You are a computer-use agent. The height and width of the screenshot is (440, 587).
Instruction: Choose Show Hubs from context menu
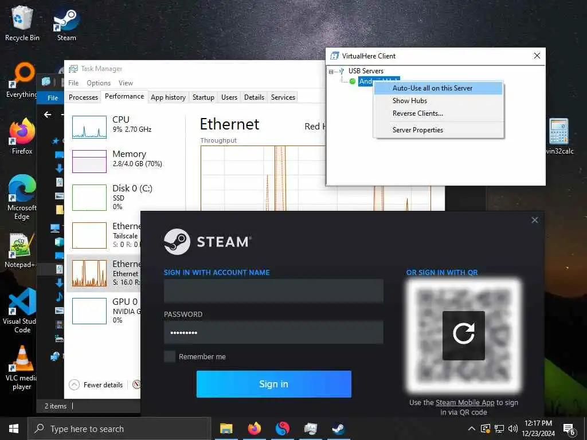point(439,101)
